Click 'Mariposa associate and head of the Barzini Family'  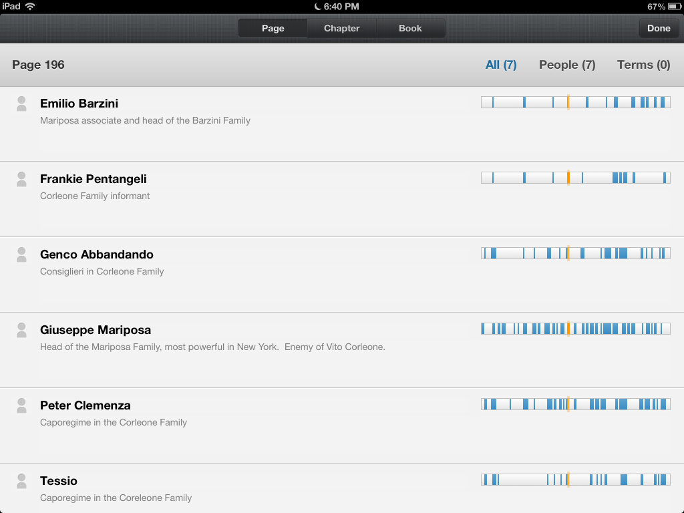point(145,121)
